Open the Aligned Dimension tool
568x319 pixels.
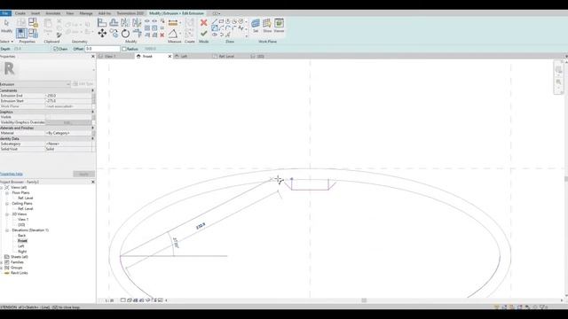tap(173, 23)
